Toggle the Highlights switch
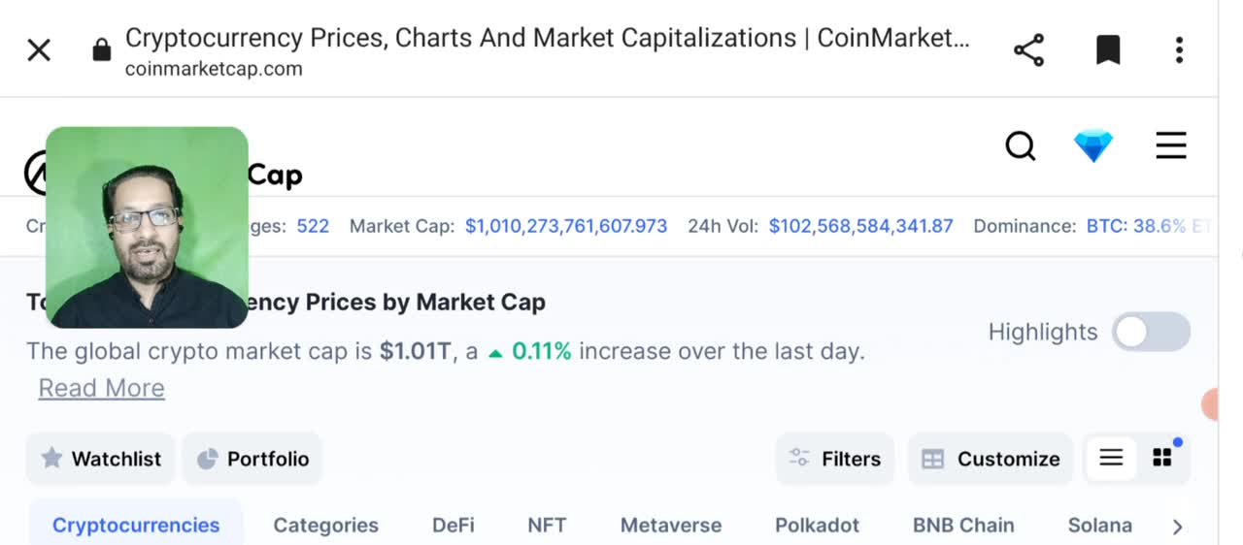The width and height of the screenshot is (1243, 545). [x=1151, y=332]
